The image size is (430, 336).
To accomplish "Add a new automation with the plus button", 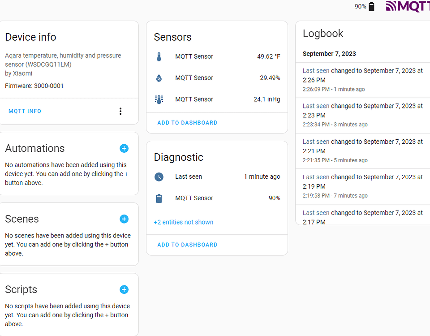I will (124, 148).
